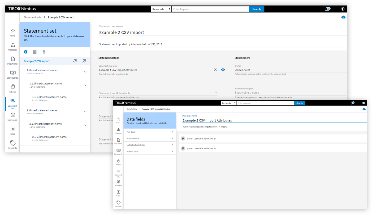
Task: Collapse statement 1. chevron
Action: point(85,72)
